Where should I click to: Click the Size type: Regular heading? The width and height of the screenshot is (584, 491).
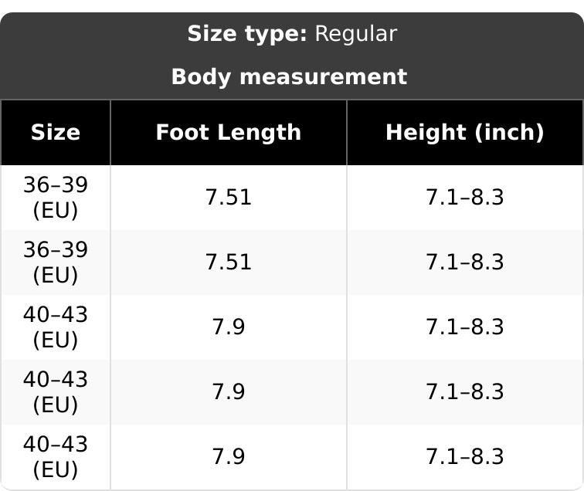(x=292, y=34)
